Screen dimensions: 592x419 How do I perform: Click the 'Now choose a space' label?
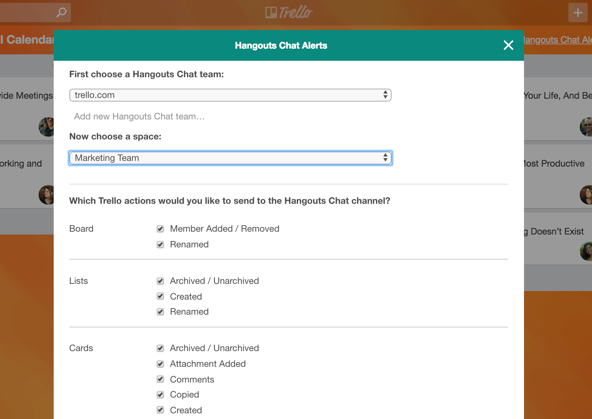click(x=115, y=137)
